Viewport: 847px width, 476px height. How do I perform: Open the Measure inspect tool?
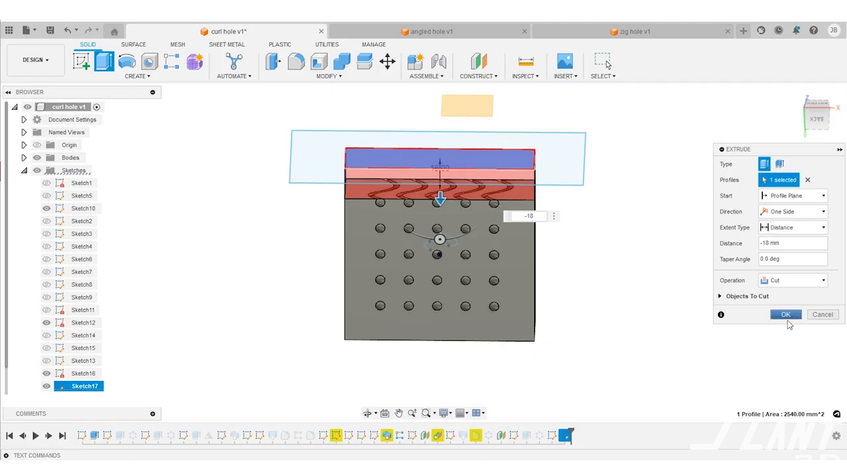pyautogui.click(x=526, y=61)
